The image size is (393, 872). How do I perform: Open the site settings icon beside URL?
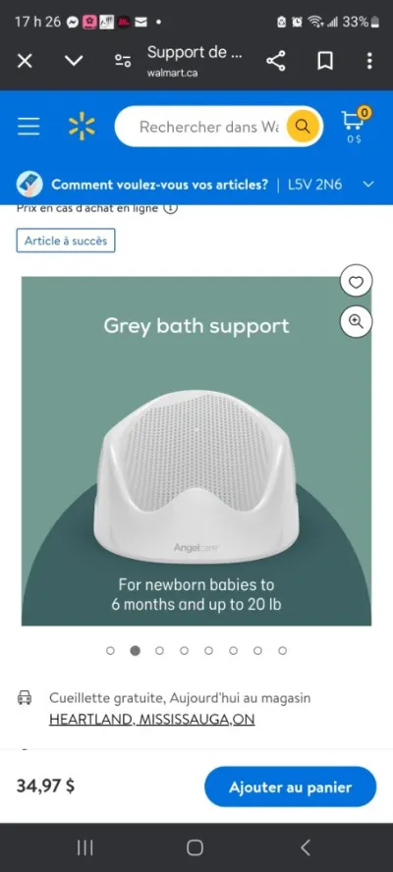[x=123, y=61]
